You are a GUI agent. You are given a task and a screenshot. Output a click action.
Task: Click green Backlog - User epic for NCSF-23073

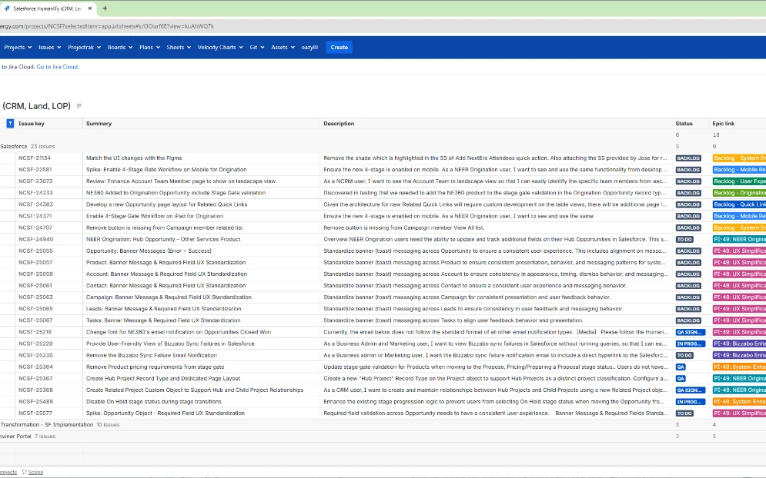click(x=739, y=181)
